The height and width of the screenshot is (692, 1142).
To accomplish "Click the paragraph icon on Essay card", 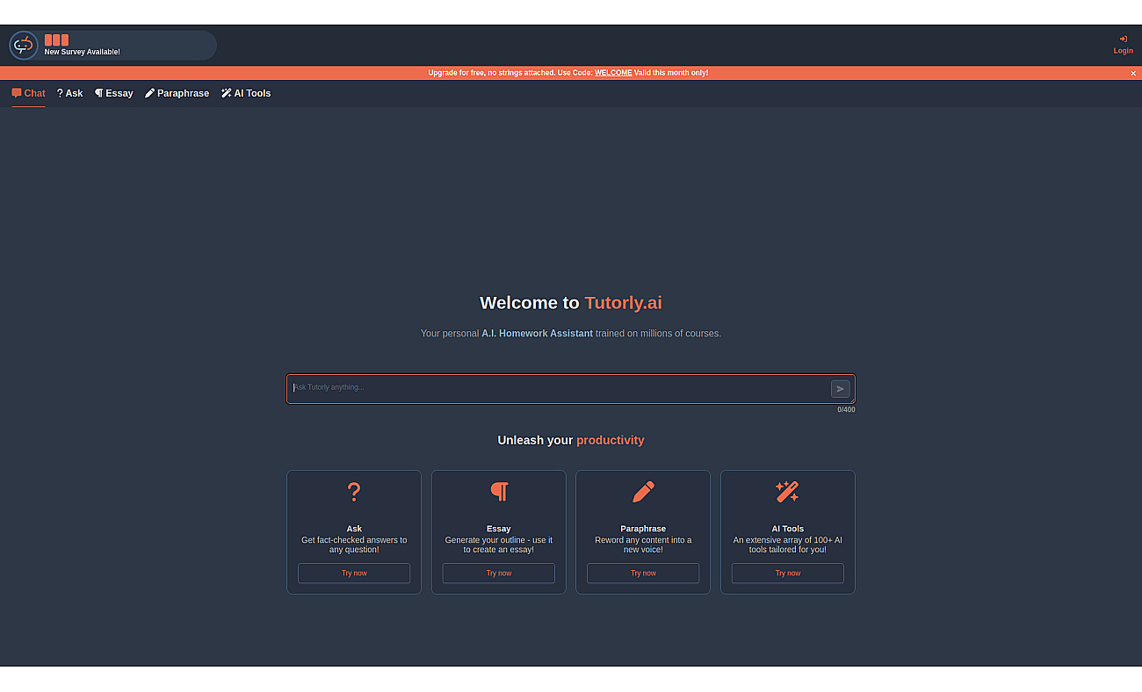I will click(x=499, y=492).
